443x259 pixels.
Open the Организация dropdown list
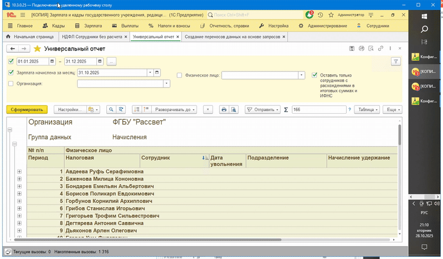[x=167, y=84]
